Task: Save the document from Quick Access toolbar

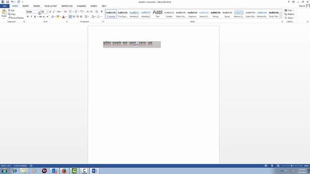Action: tap(8, 2)
